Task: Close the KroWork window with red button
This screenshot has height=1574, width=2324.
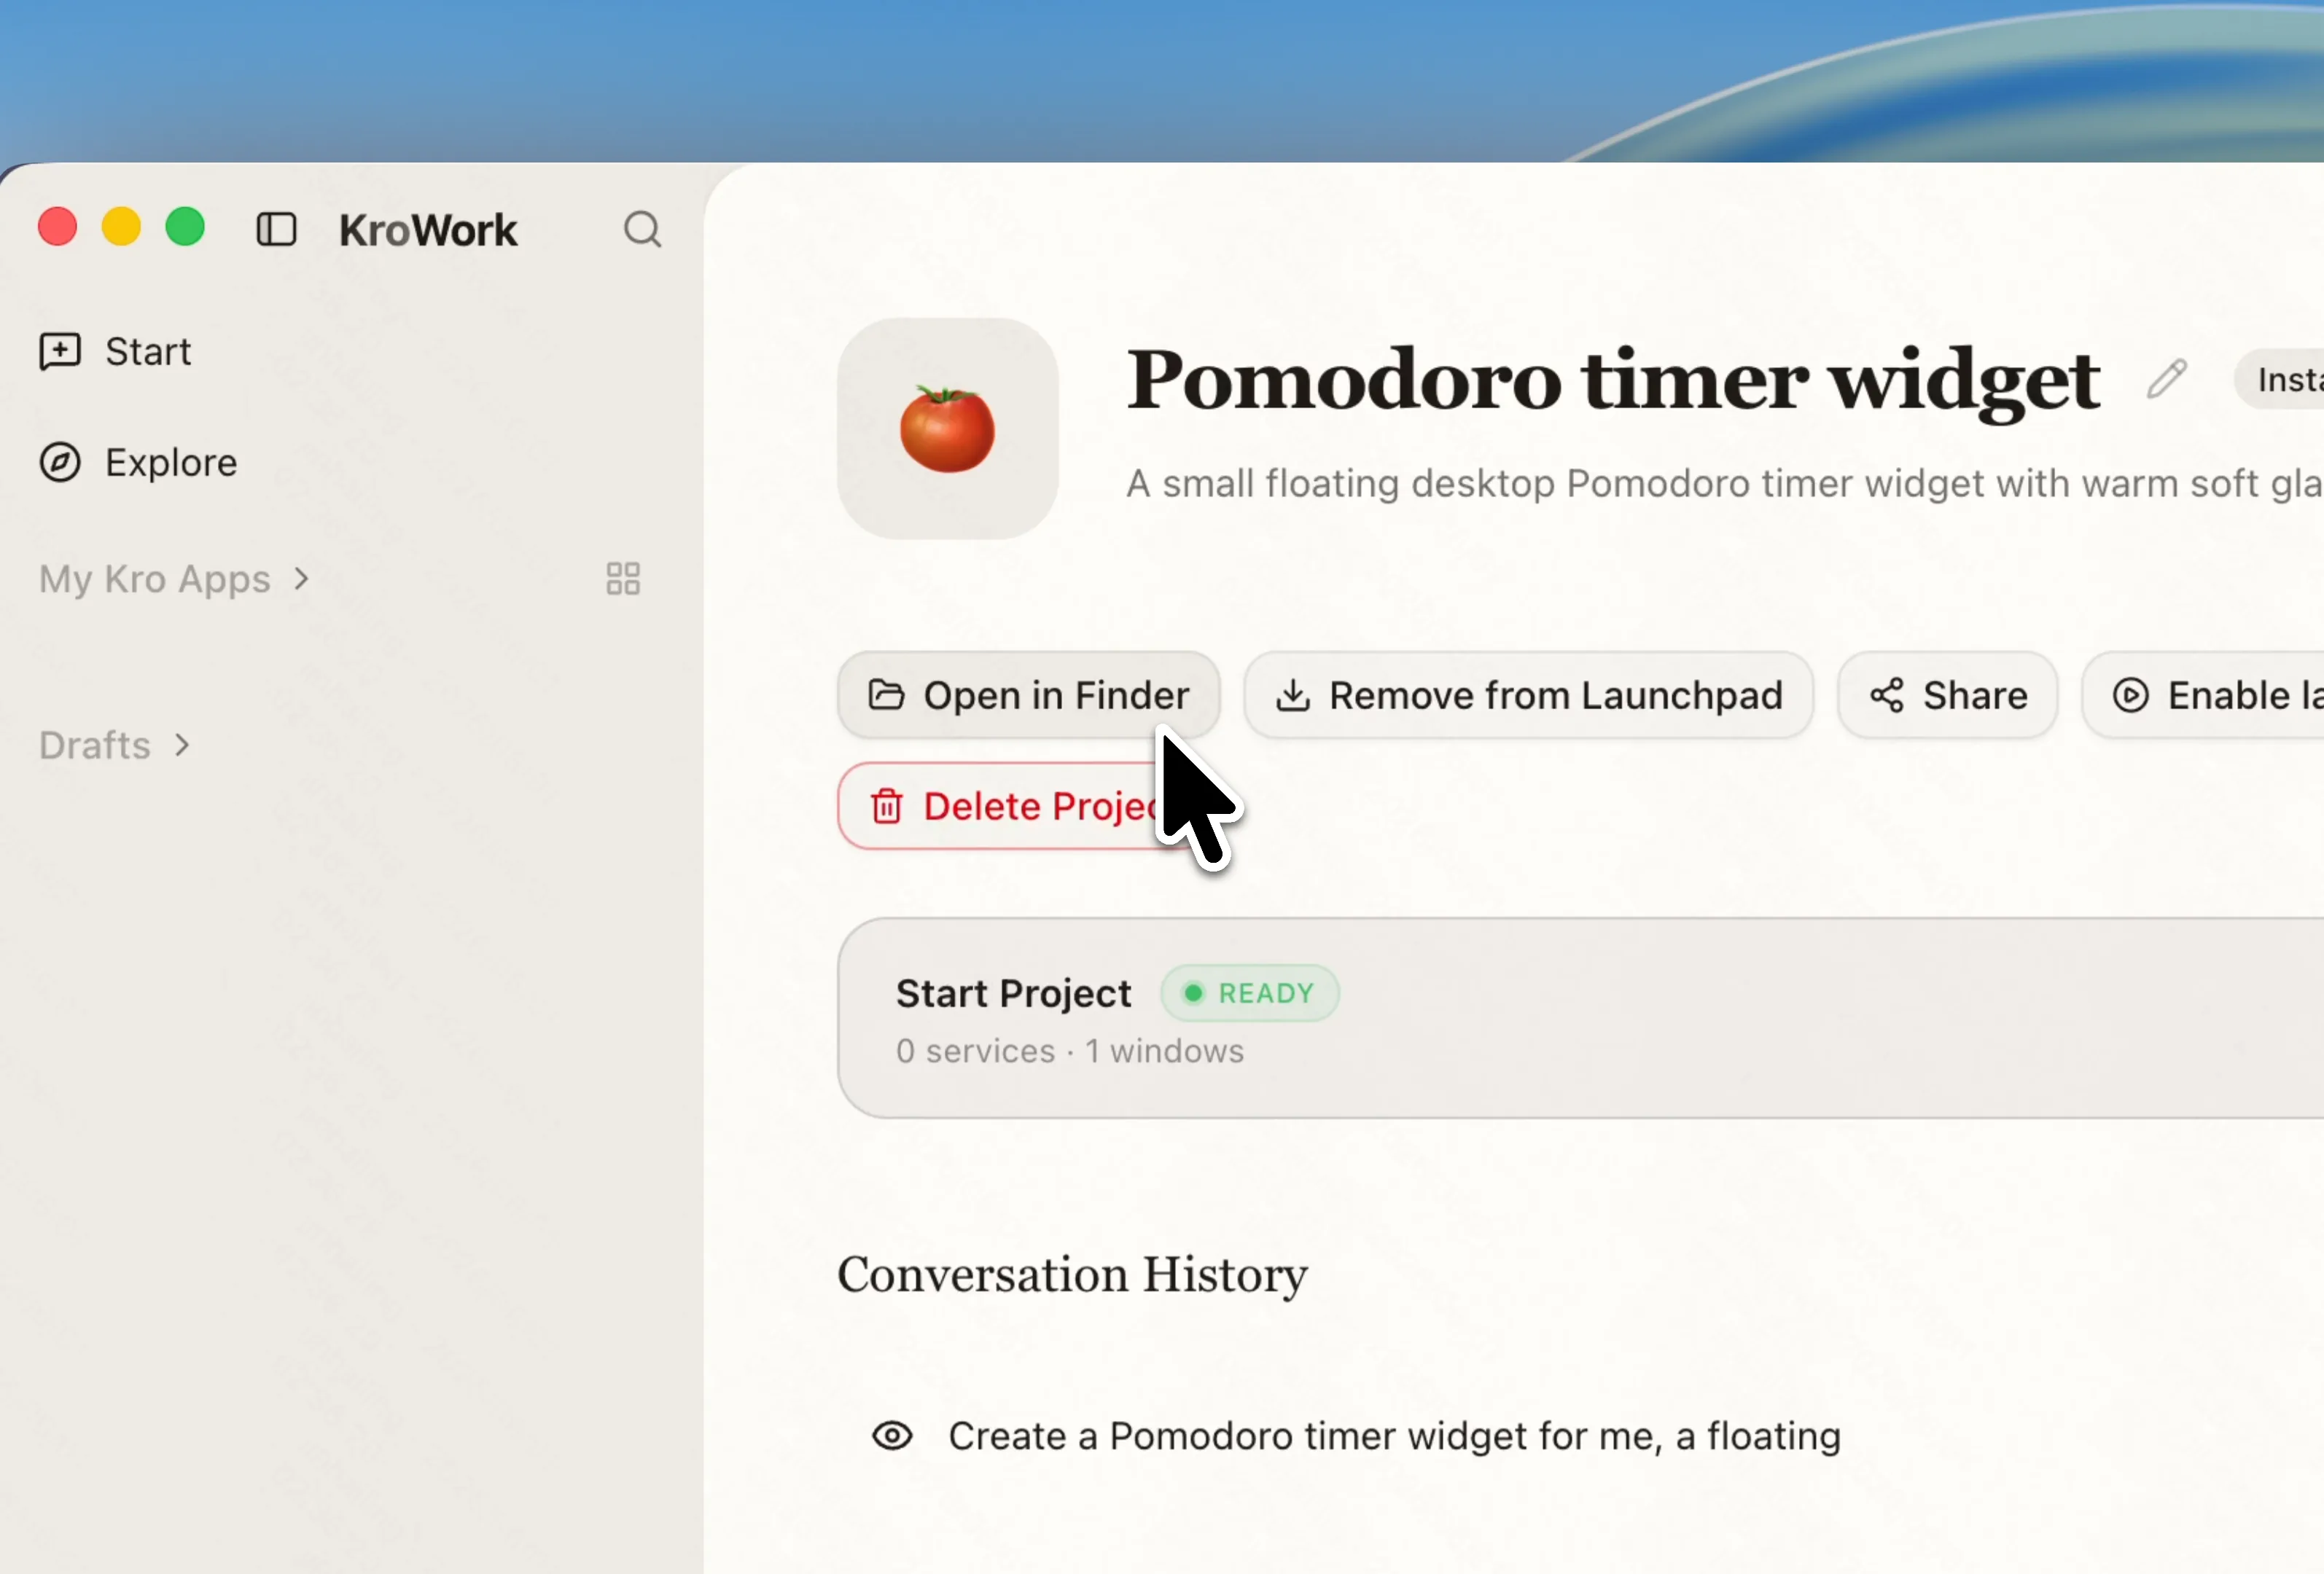Action: coord(57,227)
